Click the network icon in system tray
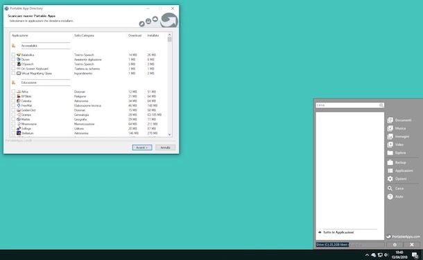 [x=380, y=255]
